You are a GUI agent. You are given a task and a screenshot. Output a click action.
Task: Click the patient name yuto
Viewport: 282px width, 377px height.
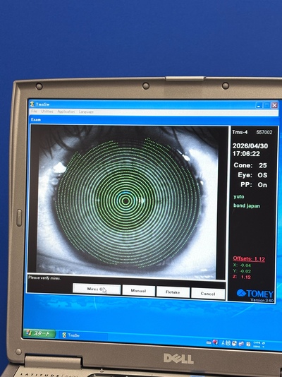[x=239, y=197]
